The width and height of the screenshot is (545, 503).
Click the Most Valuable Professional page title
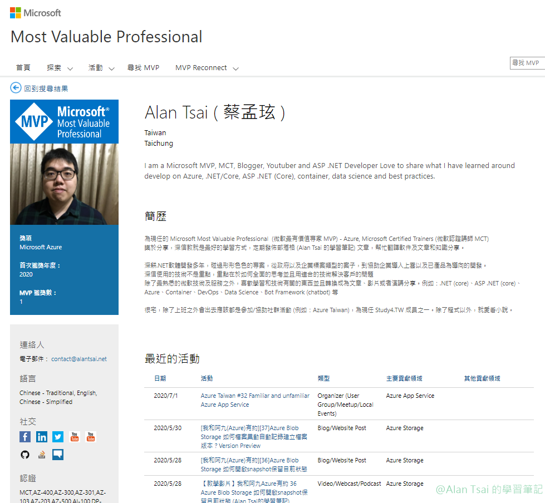pyautogui.click(x=106, y=37)
